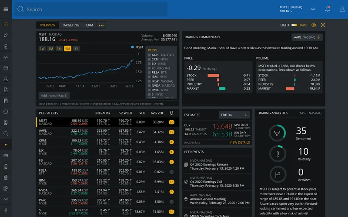Check the AAPL NASDAQ peer checkbox

(x=149, y=55)
